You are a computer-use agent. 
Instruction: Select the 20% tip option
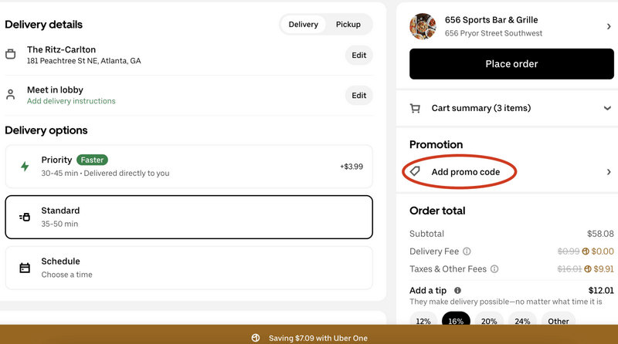coord(489,322)
